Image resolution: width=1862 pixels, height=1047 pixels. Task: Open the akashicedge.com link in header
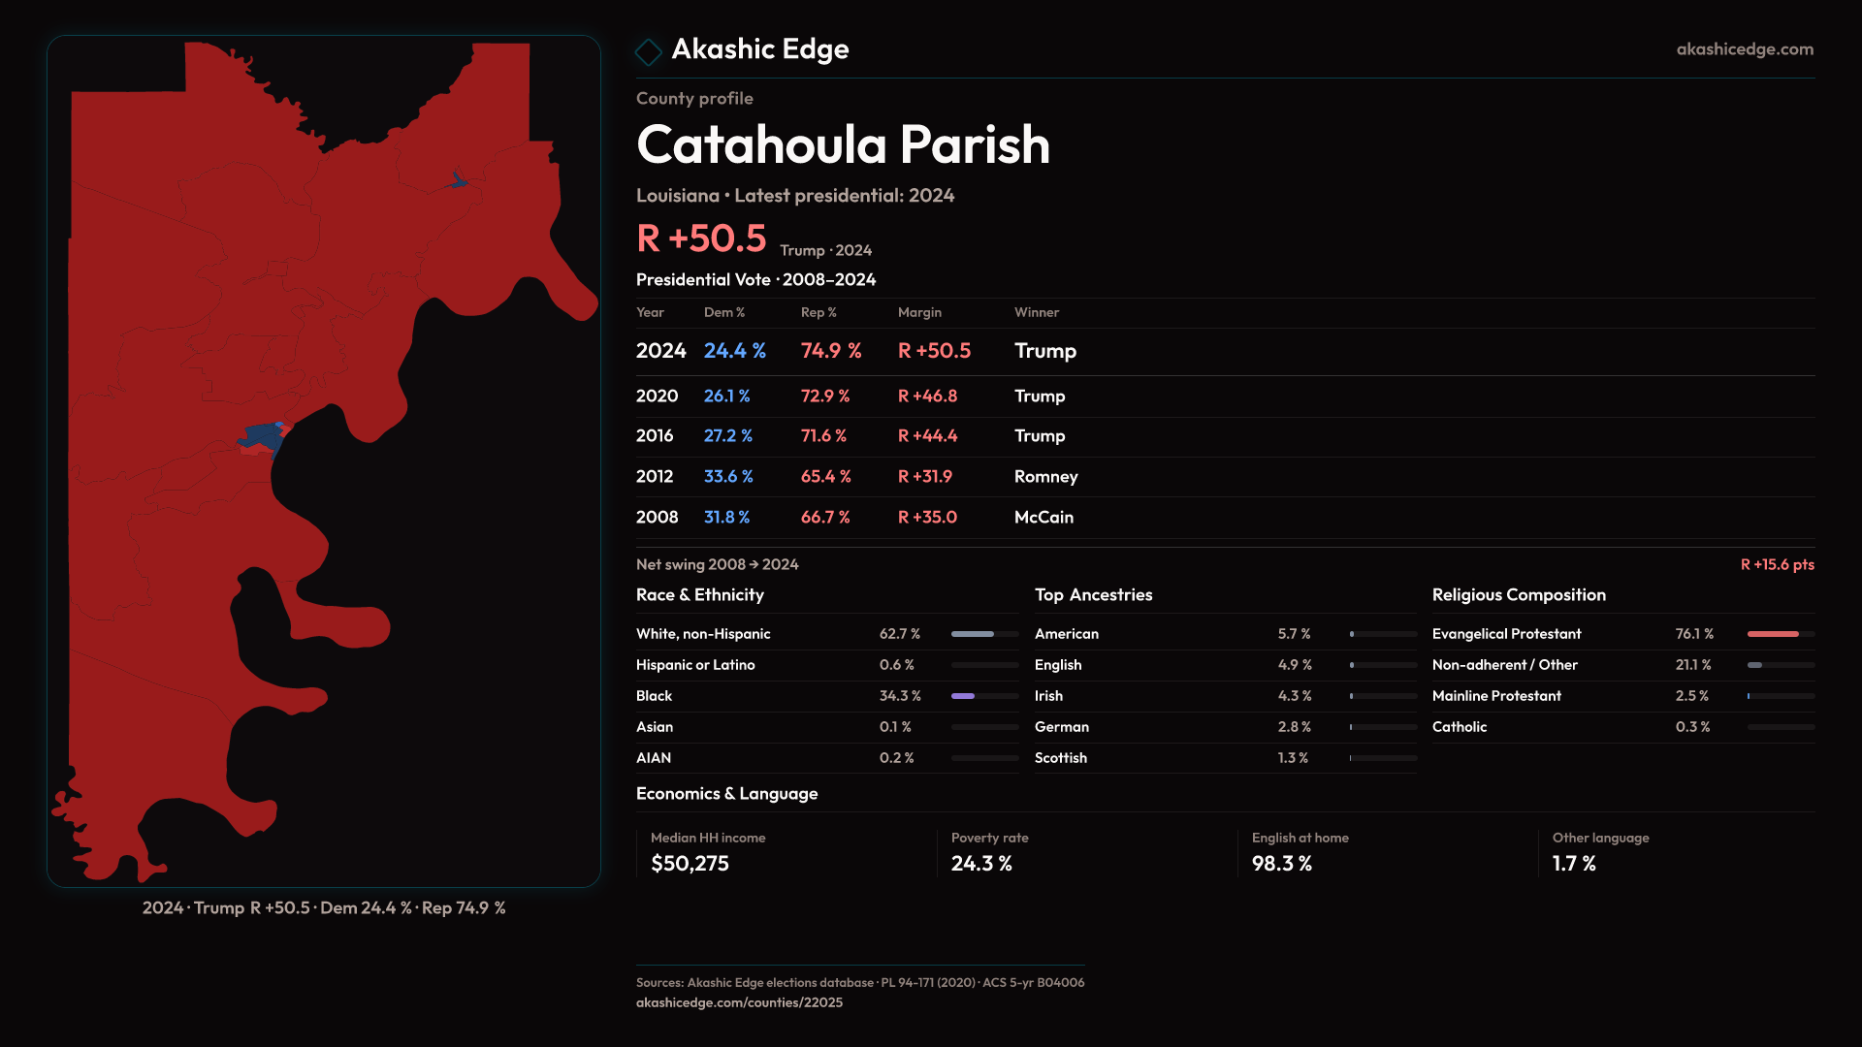[1744, 49]
